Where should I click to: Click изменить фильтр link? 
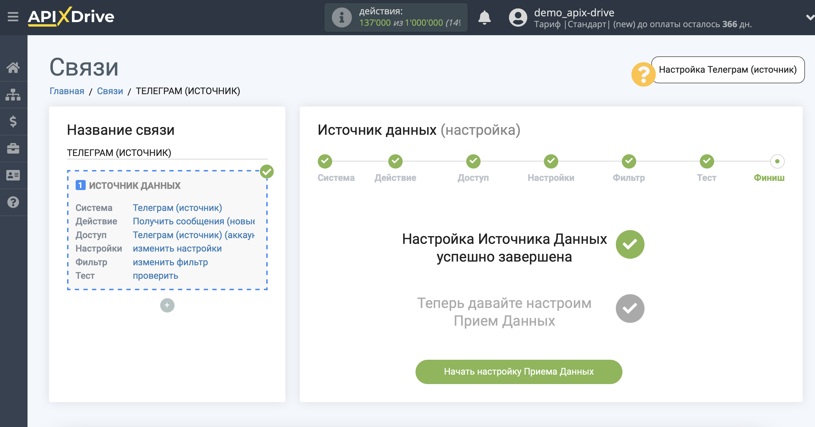coord(170,262)
